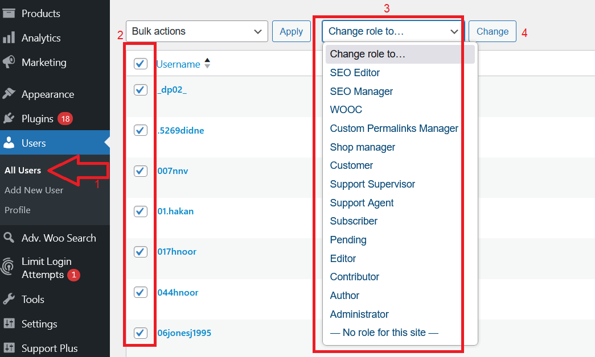Click the Change button
Screen dimensions: 595x357
coord(492,31)
